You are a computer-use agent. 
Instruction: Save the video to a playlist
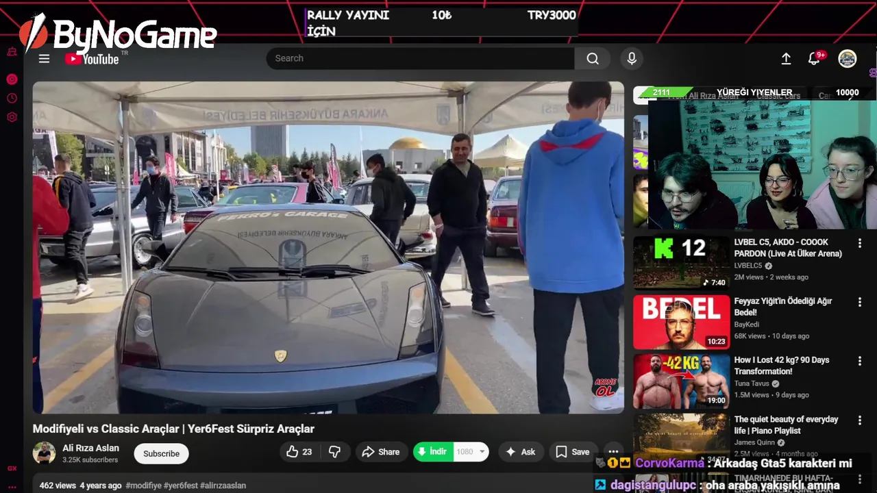click(x=572, y=452)
